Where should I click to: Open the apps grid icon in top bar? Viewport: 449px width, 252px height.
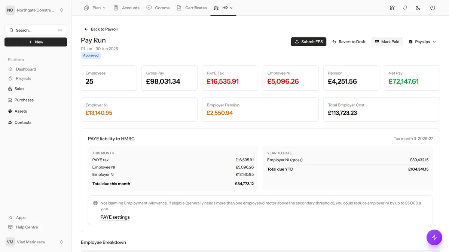tap(392, 8)
